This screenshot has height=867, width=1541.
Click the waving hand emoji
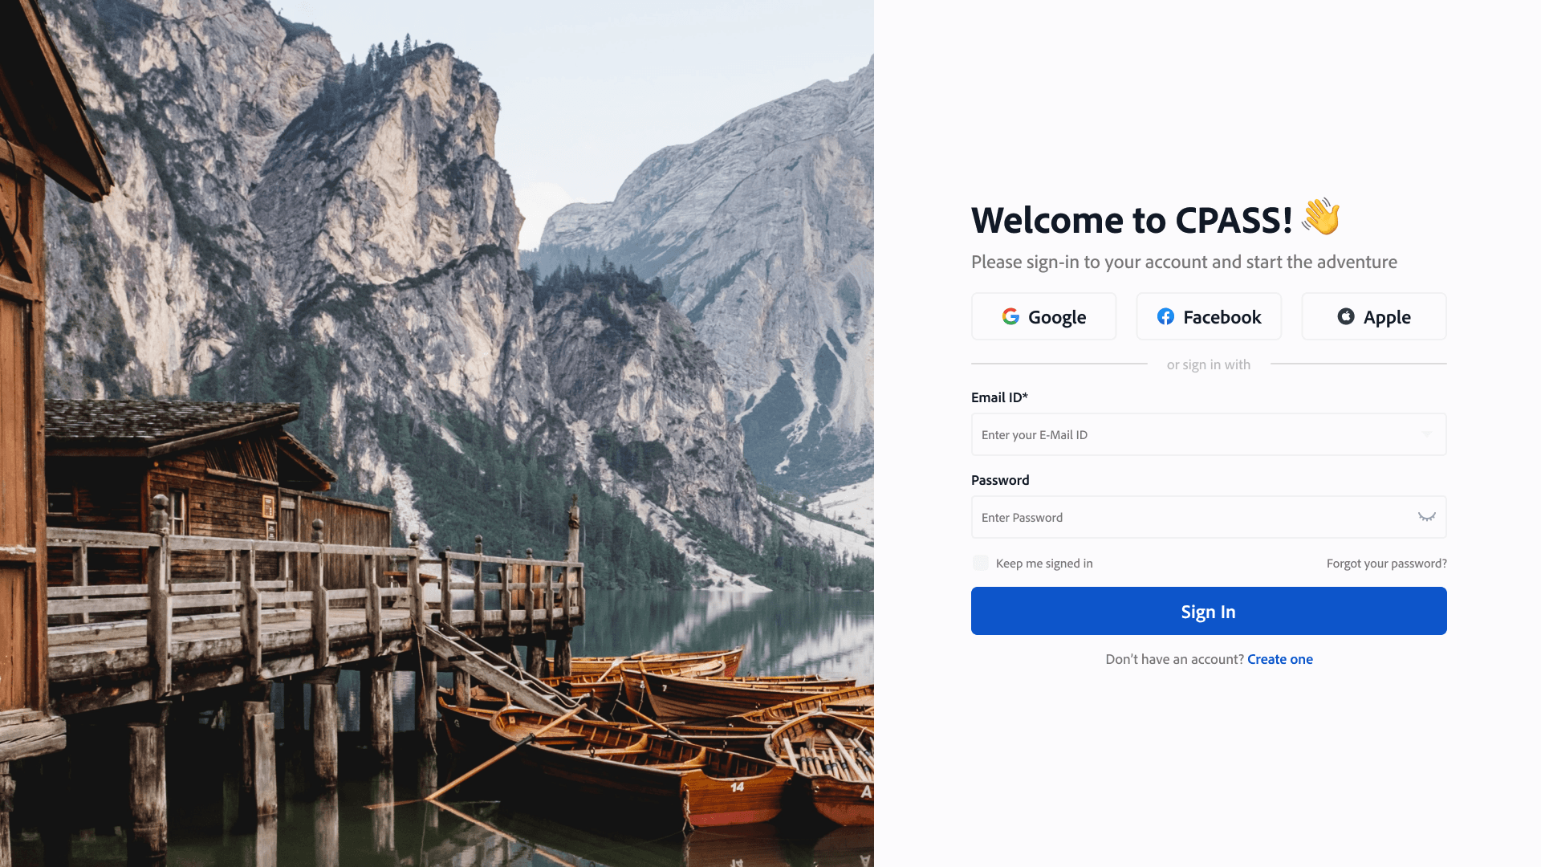tap(1320, 217)
